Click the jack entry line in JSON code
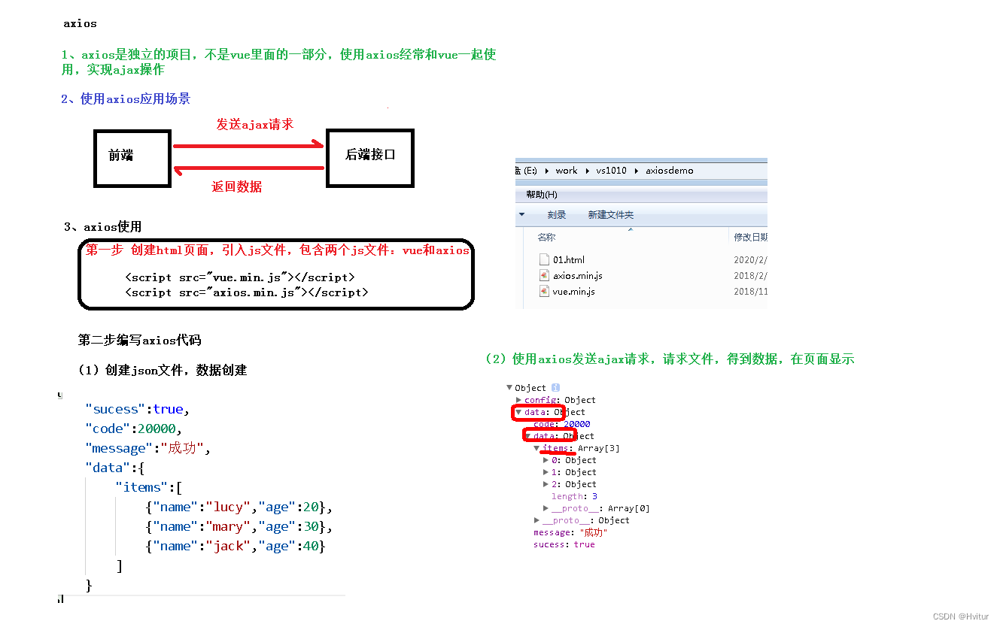Viewport: 1000px width, 627px height. (235, 546)
